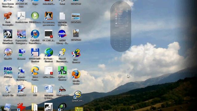Select the Recycle Bin icon
The image size is (197, 111).
pos(8,89)
